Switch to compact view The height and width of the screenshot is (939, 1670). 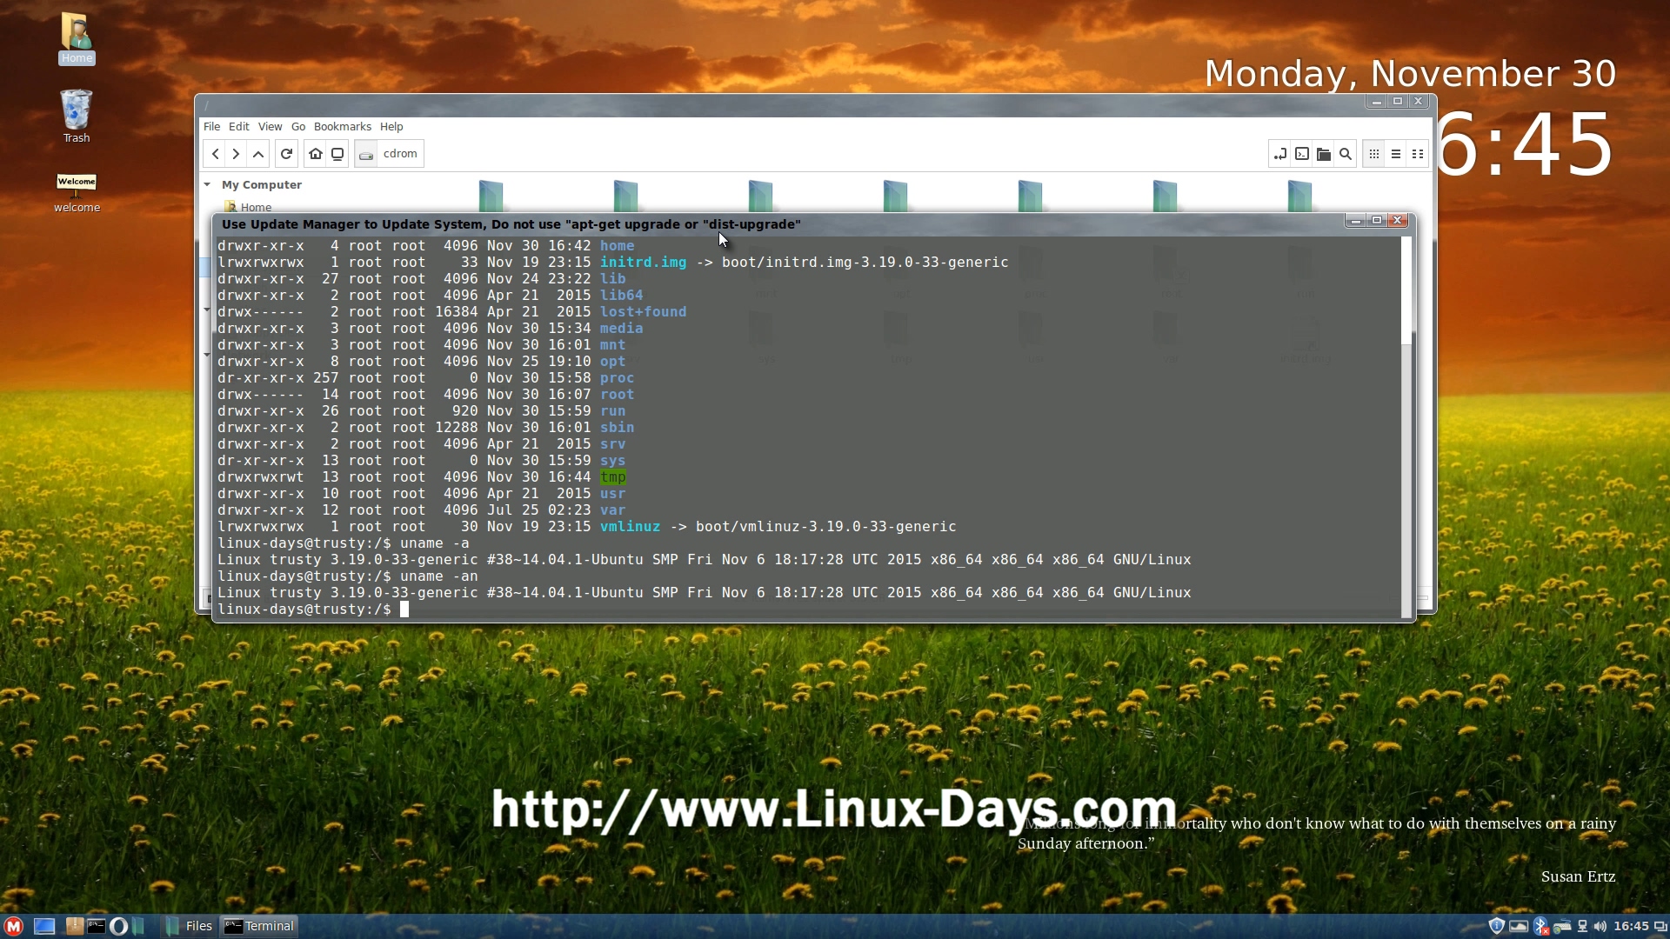[x=1418, y=154]
